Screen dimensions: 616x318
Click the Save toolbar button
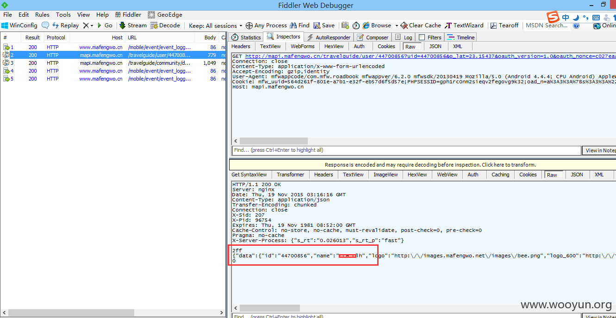324,25
